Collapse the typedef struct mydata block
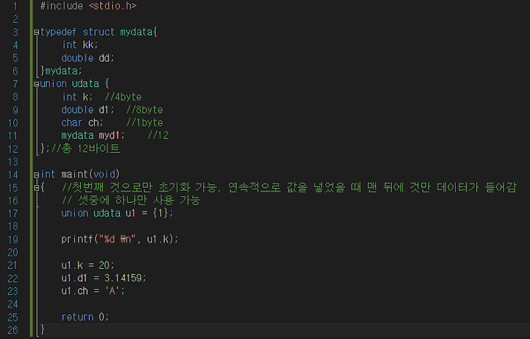Screen dimensions: 530x339 [37, 32]
